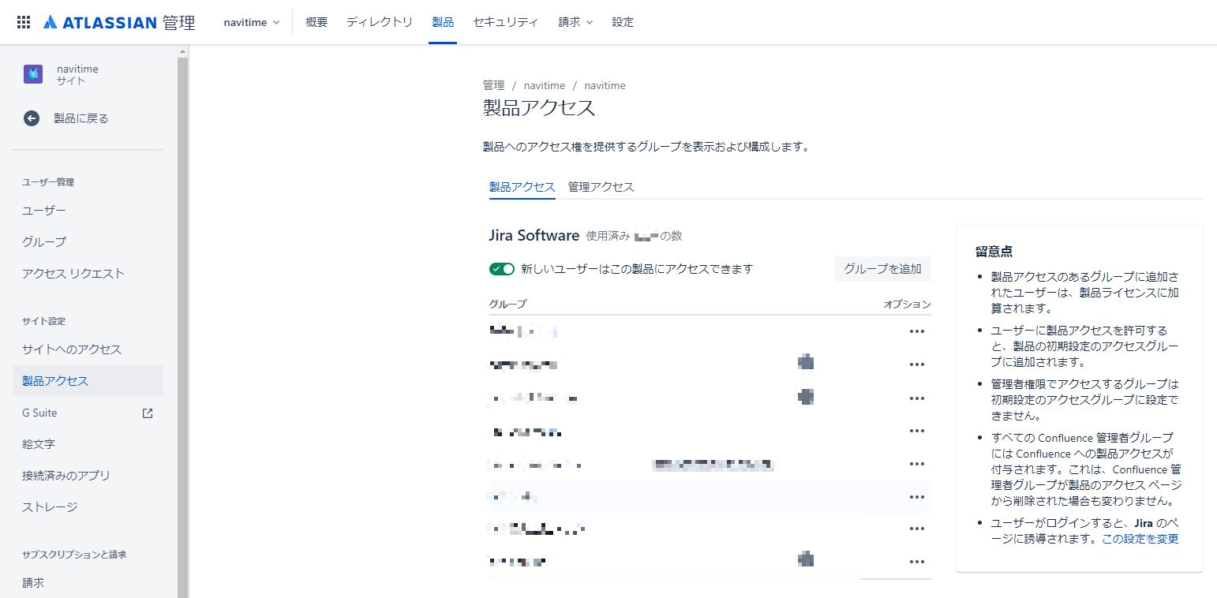1217x598 pixels.
Task: Open the セキュリティ menu in top bar
Action: click(x=505, y=22)
